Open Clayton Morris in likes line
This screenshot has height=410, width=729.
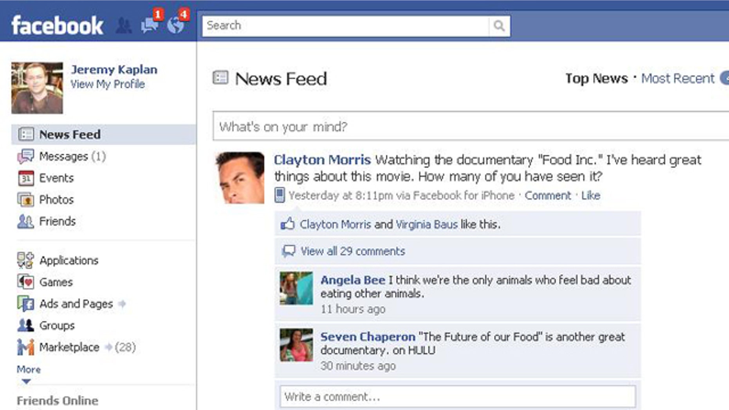(335, 225)
